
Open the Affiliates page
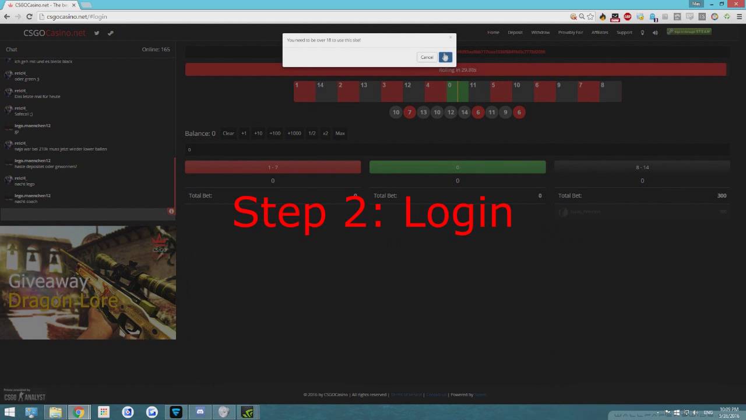coord(600,33)
